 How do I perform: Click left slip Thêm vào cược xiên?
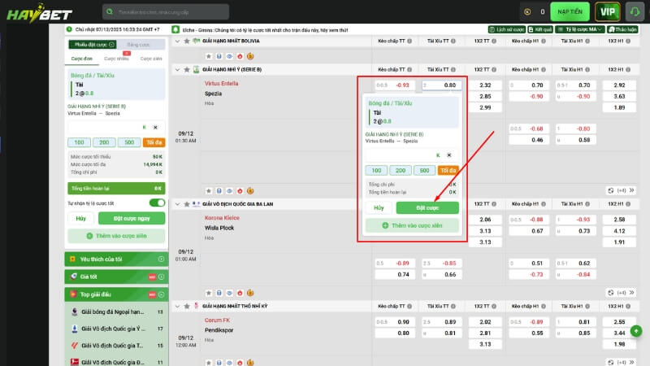[x=116, y=236]
